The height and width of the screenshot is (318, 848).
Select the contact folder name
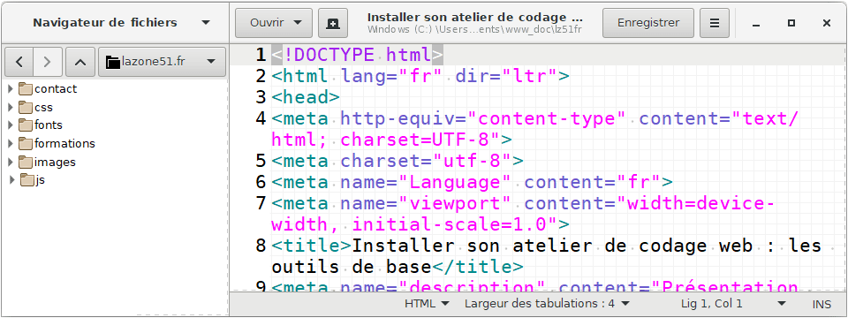coord(56,88)
